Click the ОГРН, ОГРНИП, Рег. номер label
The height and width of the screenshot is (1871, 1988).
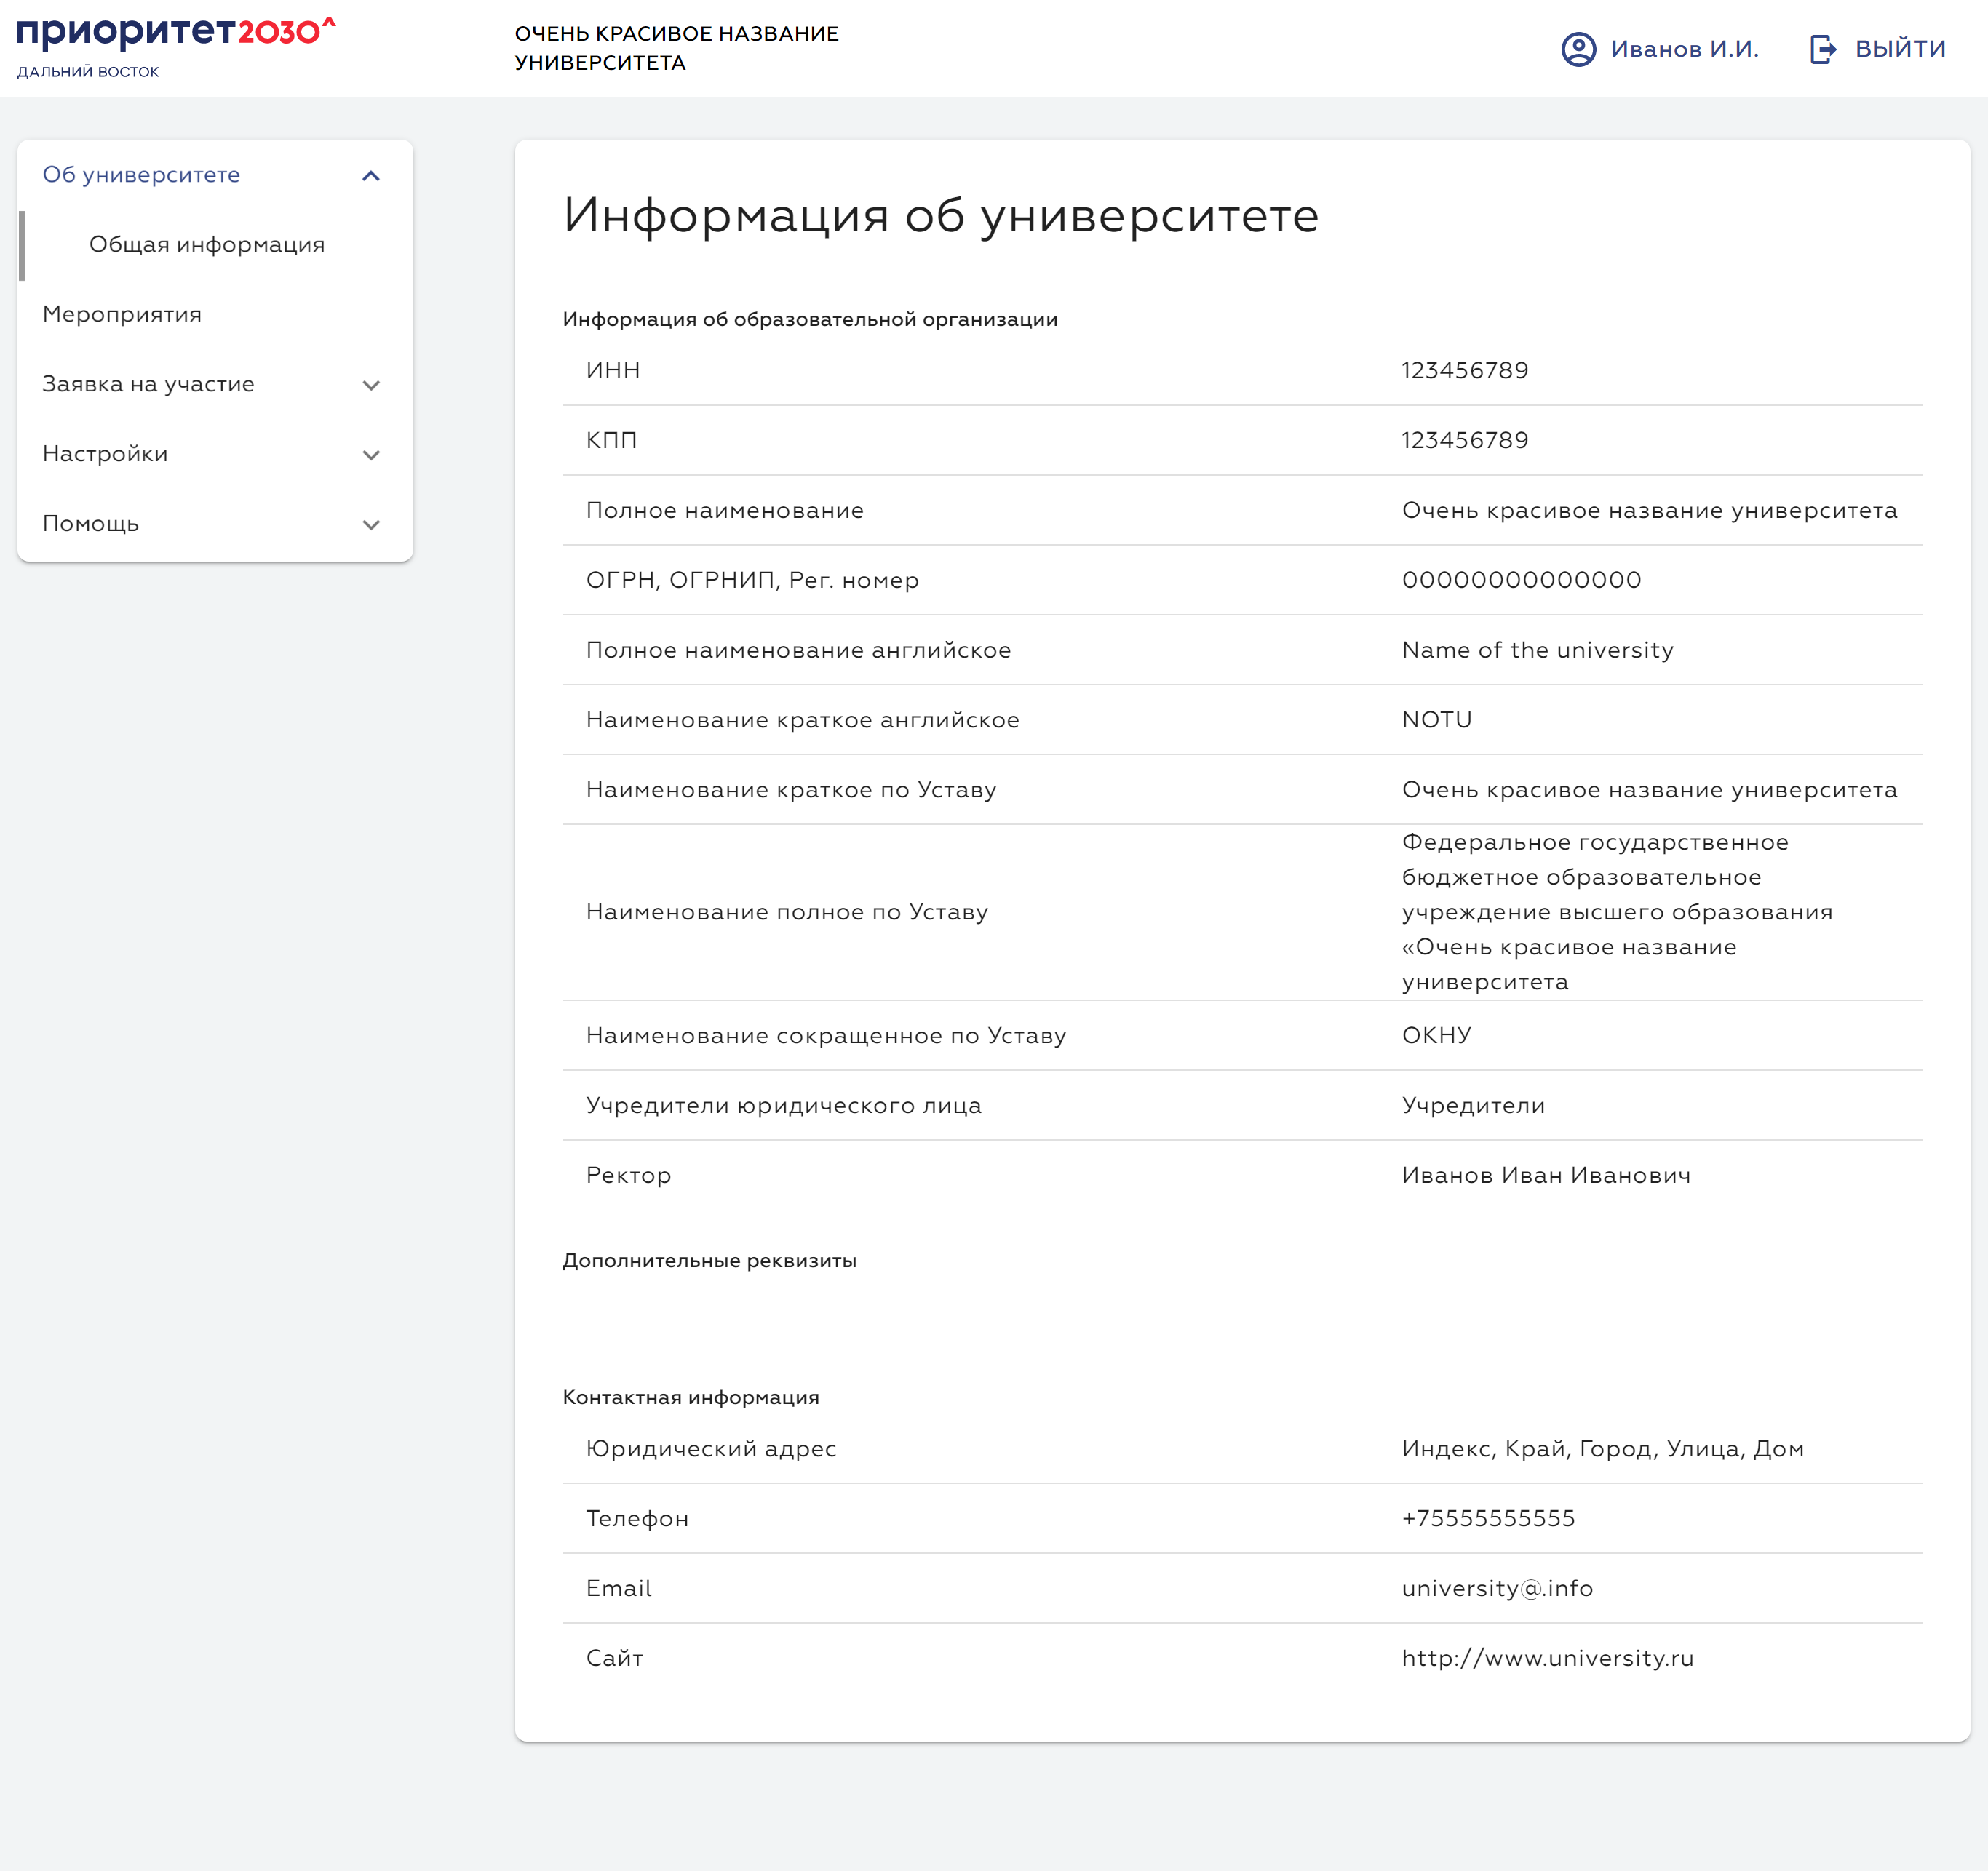752,581
